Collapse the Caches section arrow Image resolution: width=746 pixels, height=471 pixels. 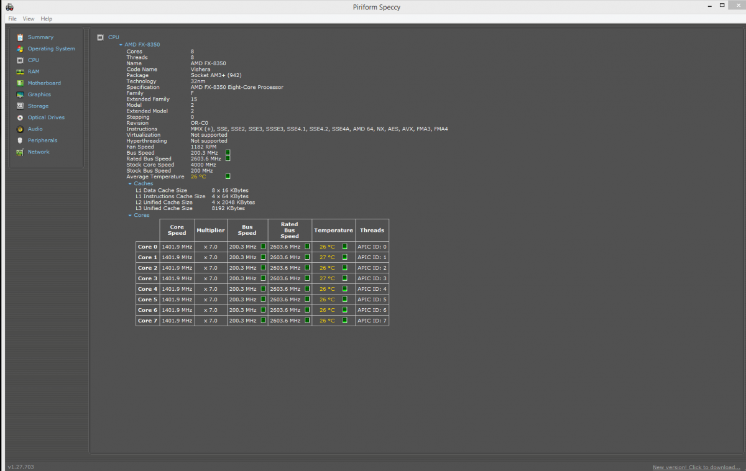click(130, 184)
